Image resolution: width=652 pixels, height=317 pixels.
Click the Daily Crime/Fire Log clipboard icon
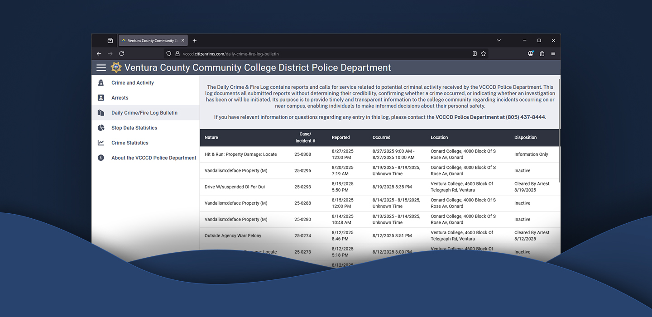(101, 113)
